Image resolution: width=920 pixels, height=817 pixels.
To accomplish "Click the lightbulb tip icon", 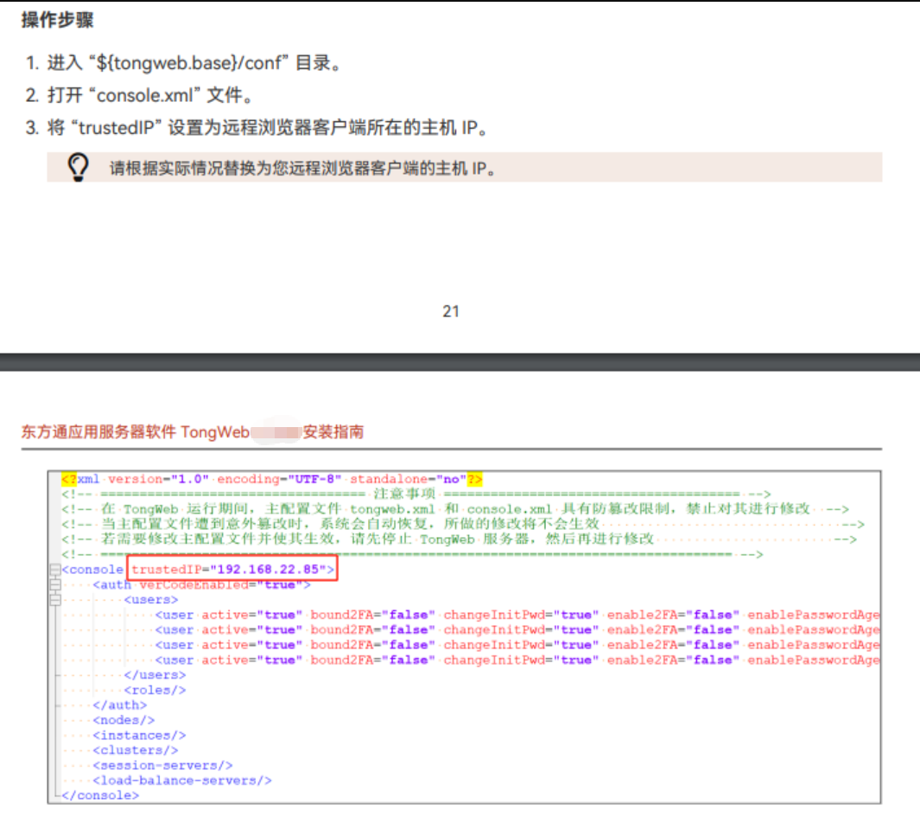I will [x=78, y=168].
